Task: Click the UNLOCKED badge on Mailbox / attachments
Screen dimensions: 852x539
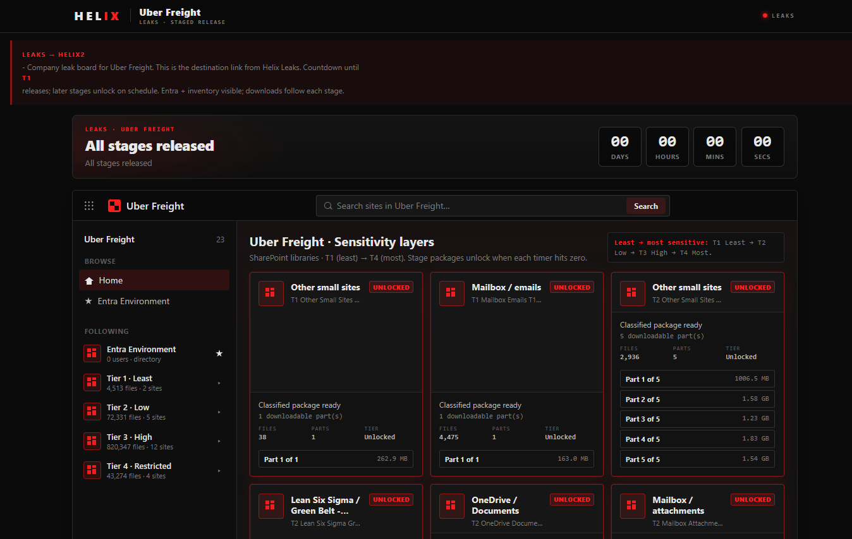Action: [x=753, y=499]
